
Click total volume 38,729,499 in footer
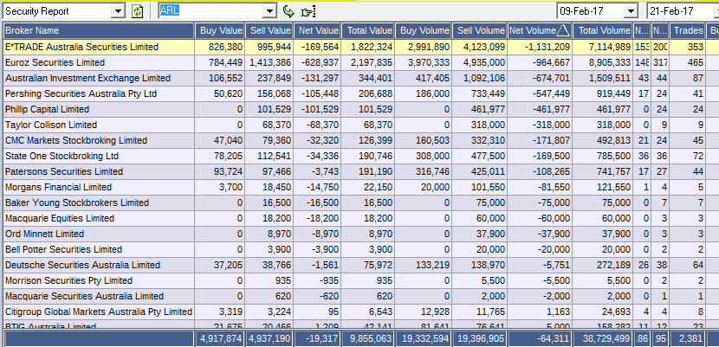(x=603, y=339)
